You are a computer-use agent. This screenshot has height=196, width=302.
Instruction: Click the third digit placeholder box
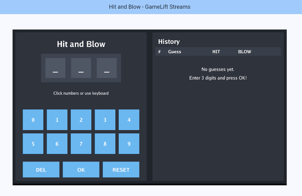pos(107,68)
